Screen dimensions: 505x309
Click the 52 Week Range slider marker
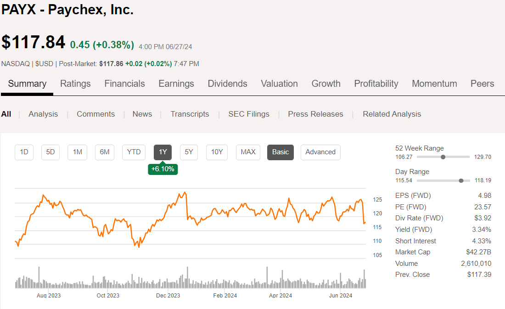443,157
